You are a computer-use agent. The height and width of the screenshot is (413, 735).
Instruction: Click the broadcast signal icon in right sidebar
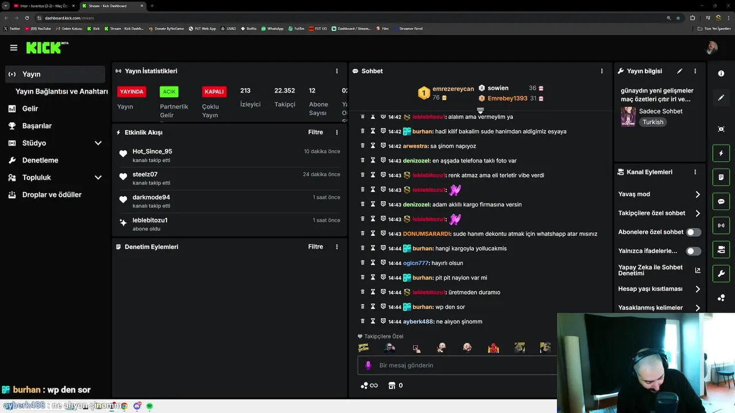click(721, 225)
